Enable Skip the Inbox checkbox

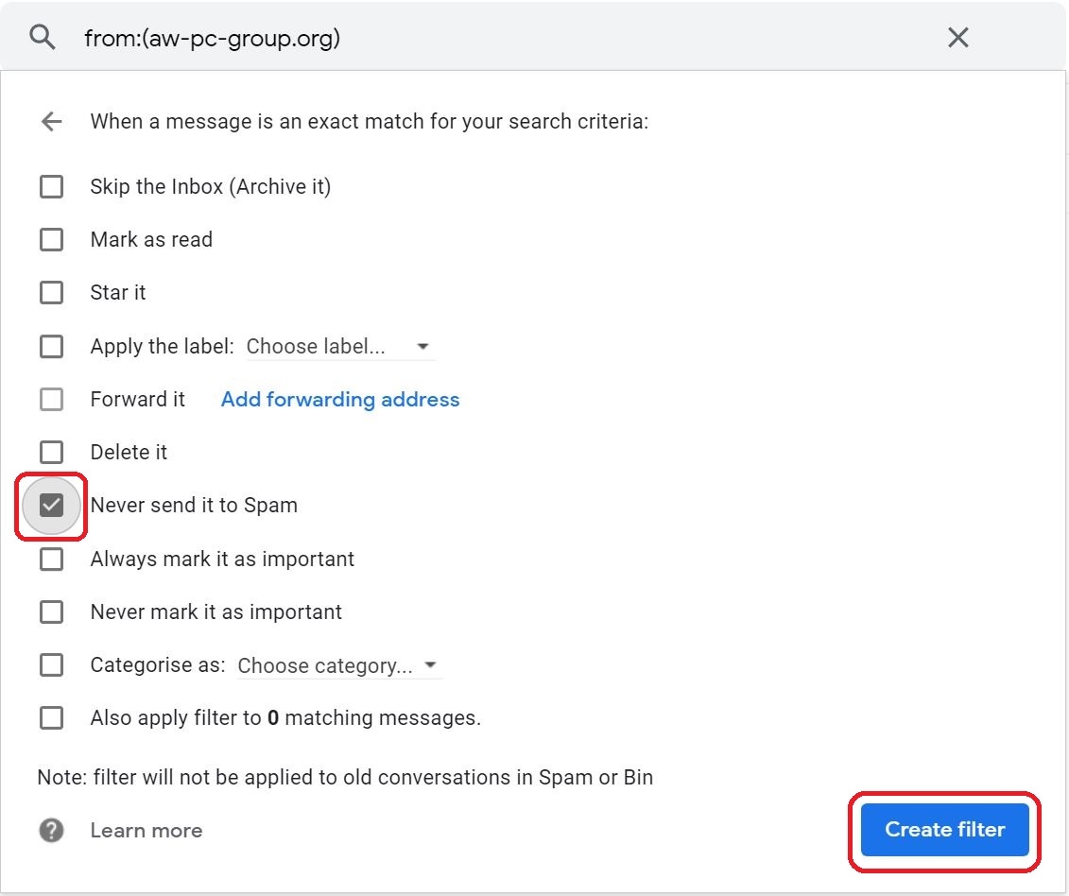click(x=51, y=186)
